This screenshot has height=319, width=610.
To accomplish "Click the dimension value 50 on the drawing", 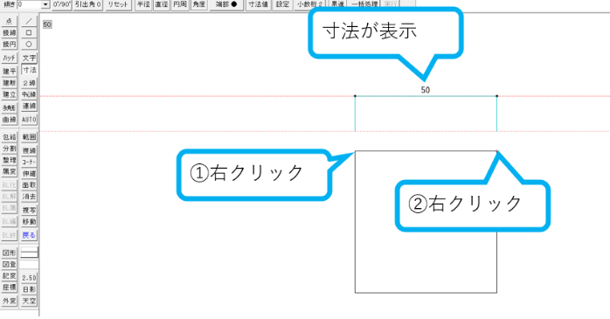I will 426,90.
